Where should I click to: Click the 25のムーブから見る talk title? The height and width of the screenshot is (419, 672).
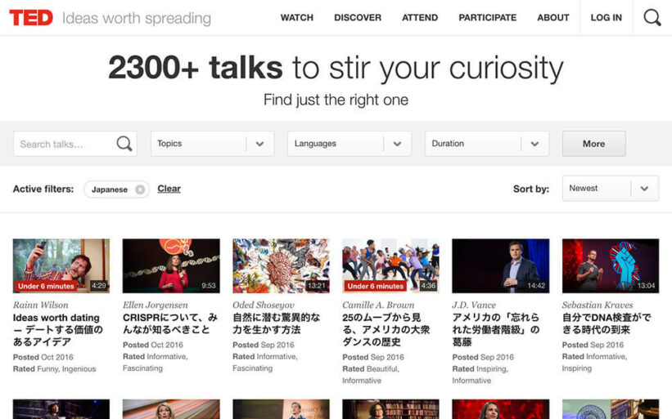click(386, 330)
